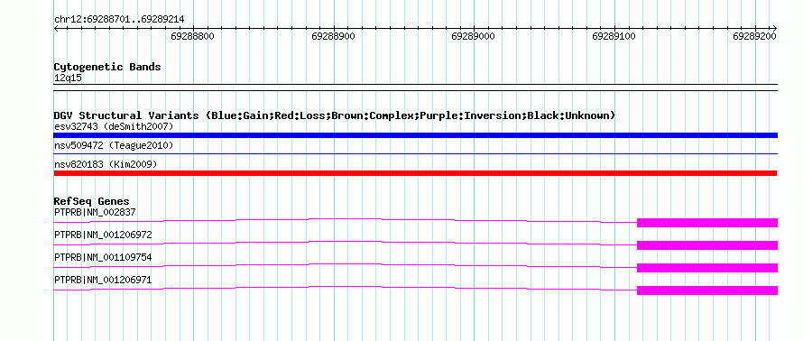The height and width of the screenshot is (341, 803).
Task: Select the blue esv32743 gain variant bar
Action: point(415,135)
